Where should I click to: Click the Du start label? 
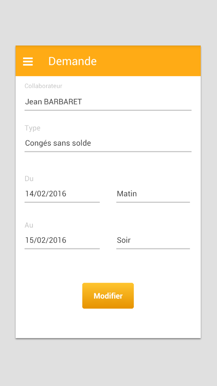coord(29,178)
